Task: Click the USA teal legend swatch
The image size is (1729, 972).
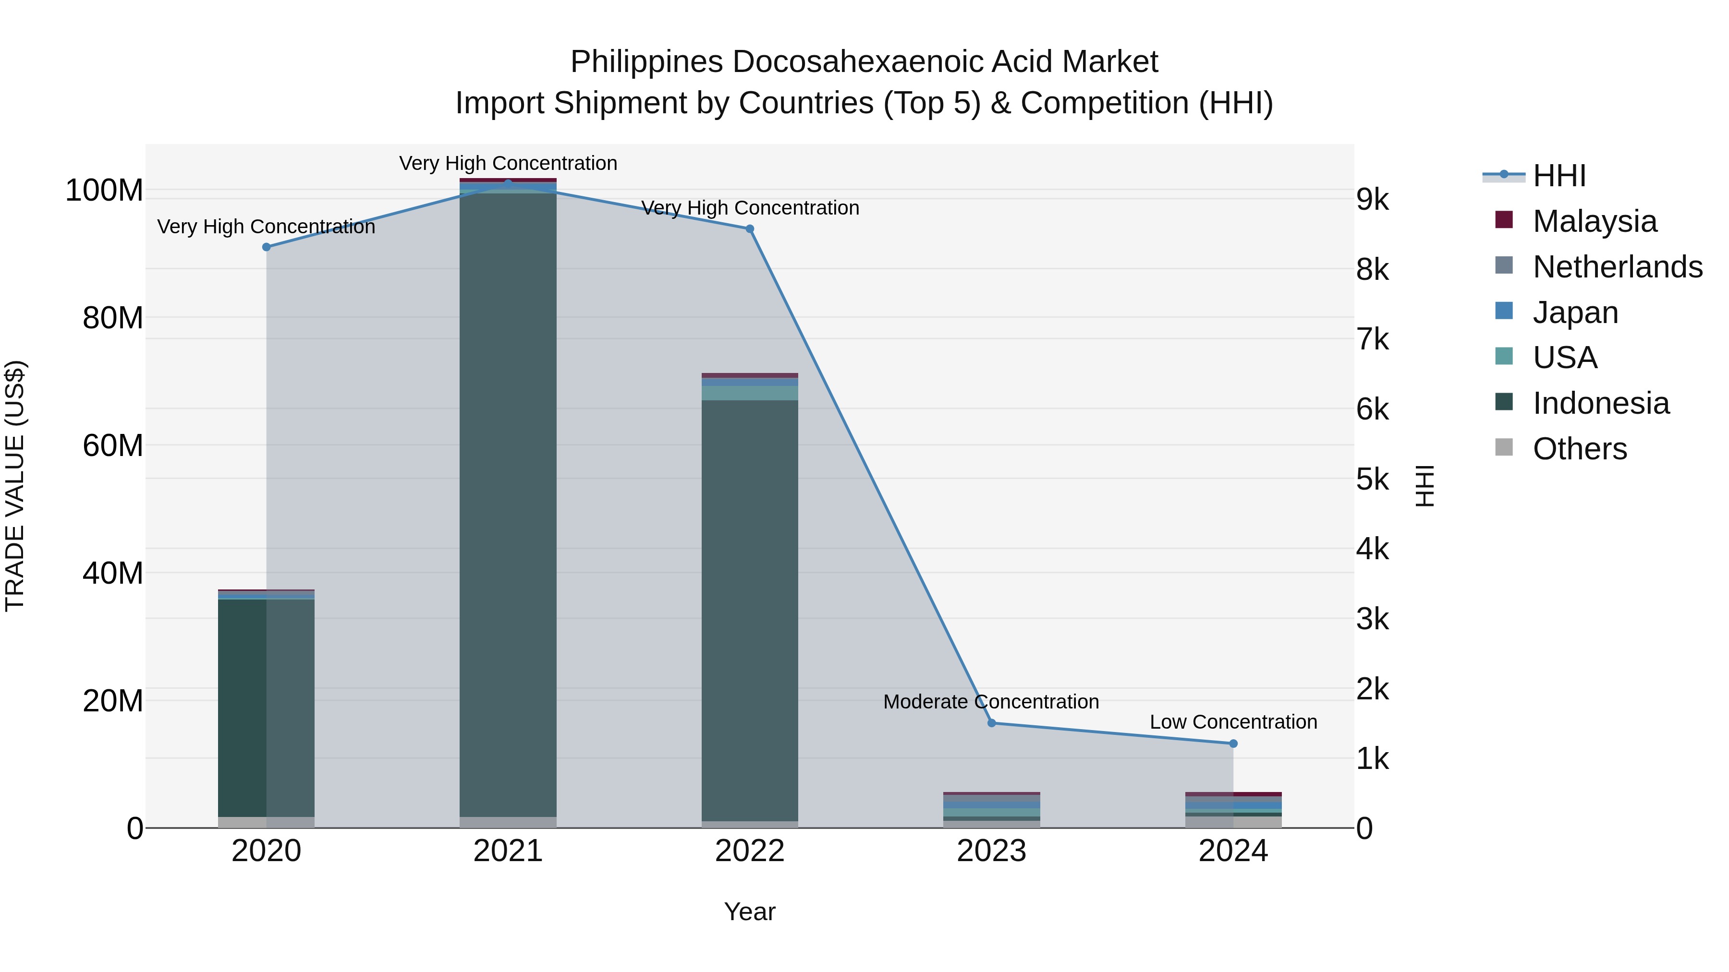Action: 1504,356
